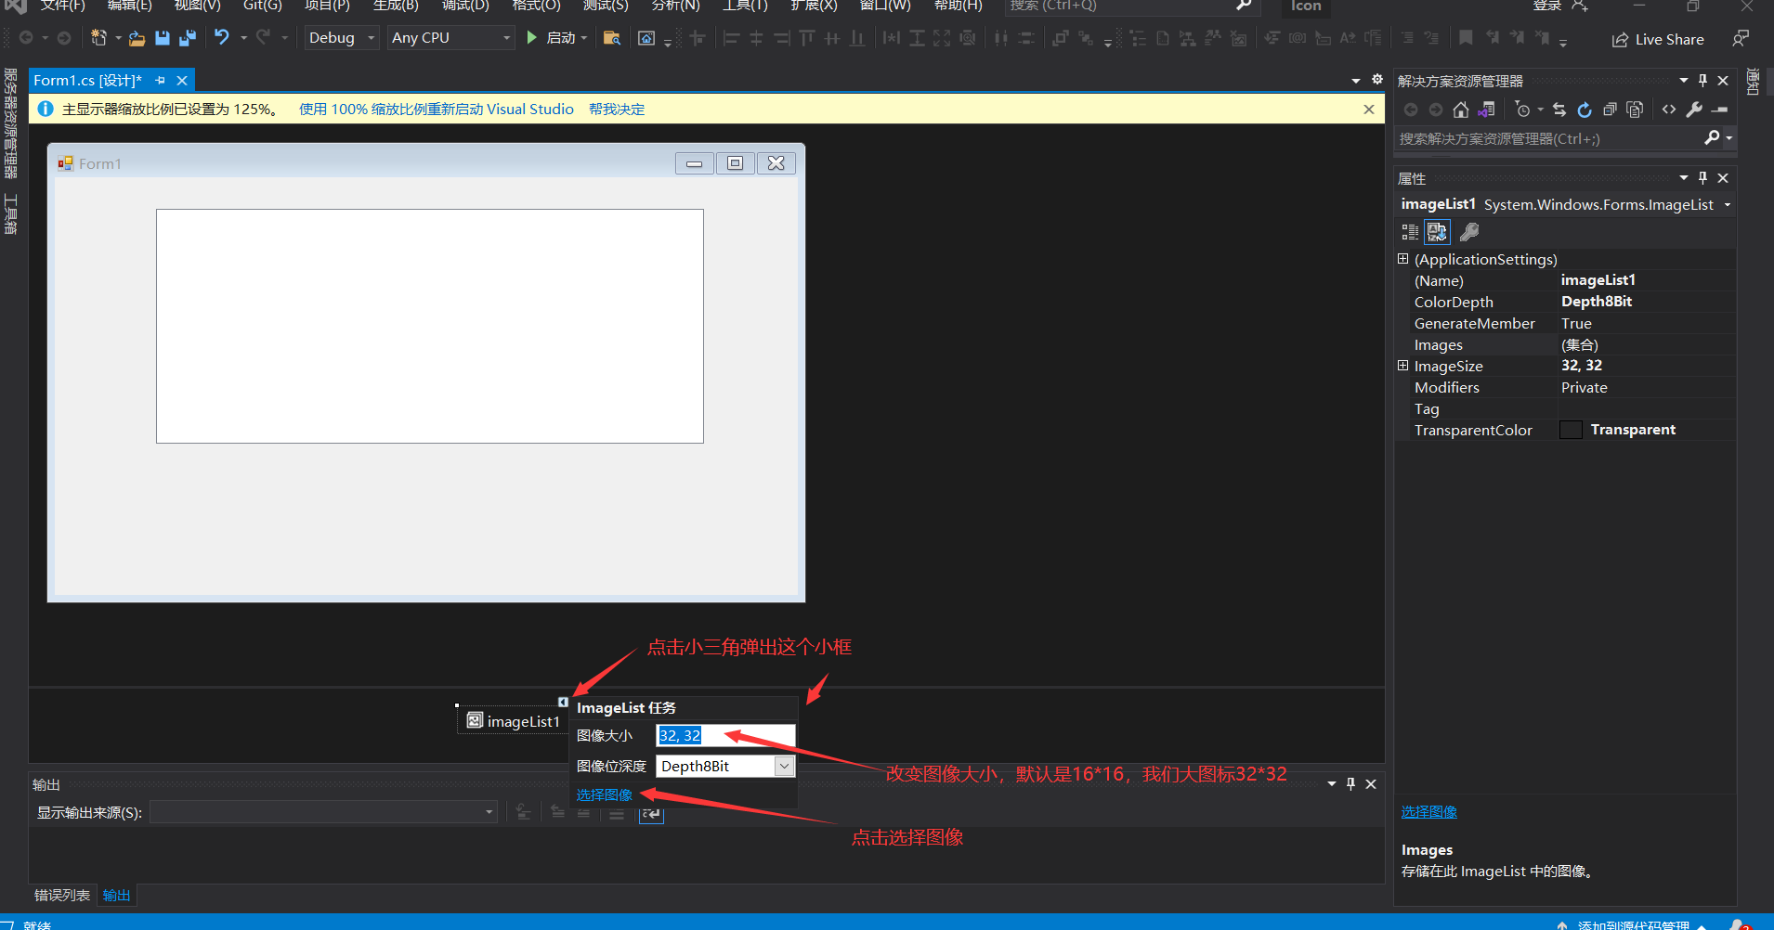
Task: Toggle auto-hide pin on Properties panel
Action: click(1702, 177)
